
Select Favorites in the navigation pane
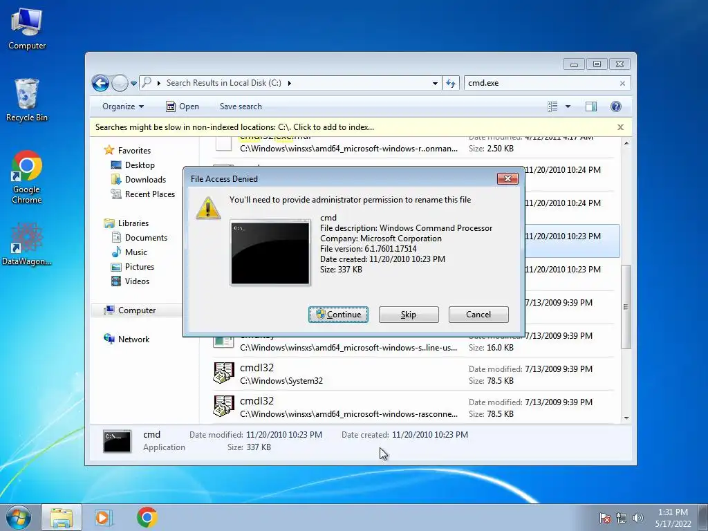click(127, 150)
